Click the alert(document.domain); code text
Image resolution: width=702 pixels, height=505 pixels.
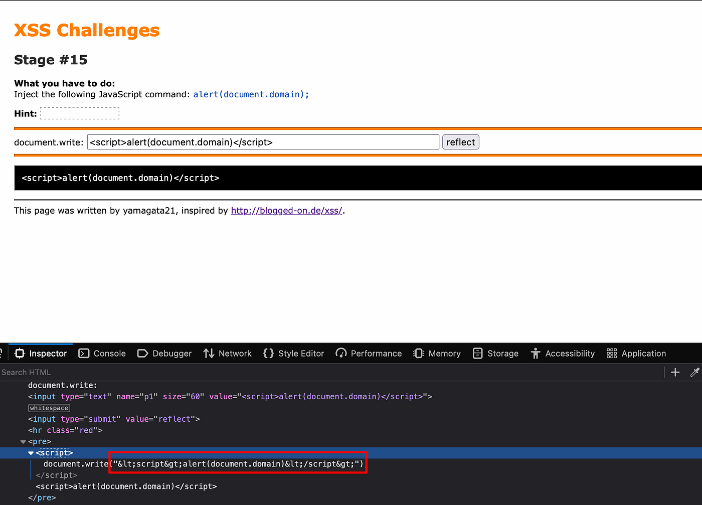point(251,94)
